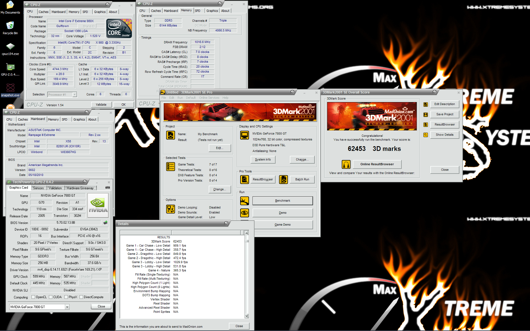
Task: Click Project icon in 3DMark2001 window
Action: point(171,135)
